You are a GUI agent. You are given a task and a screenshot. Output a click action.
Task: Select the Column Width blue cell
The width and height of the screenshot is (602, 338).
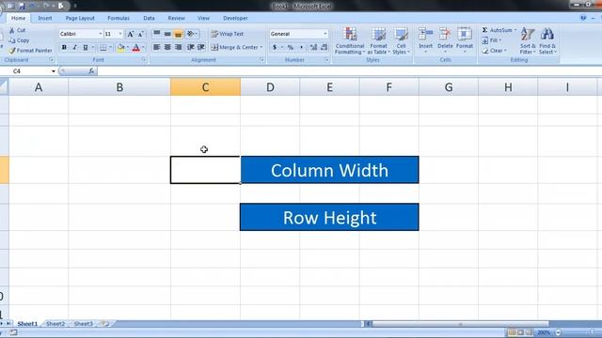(329, 170)
